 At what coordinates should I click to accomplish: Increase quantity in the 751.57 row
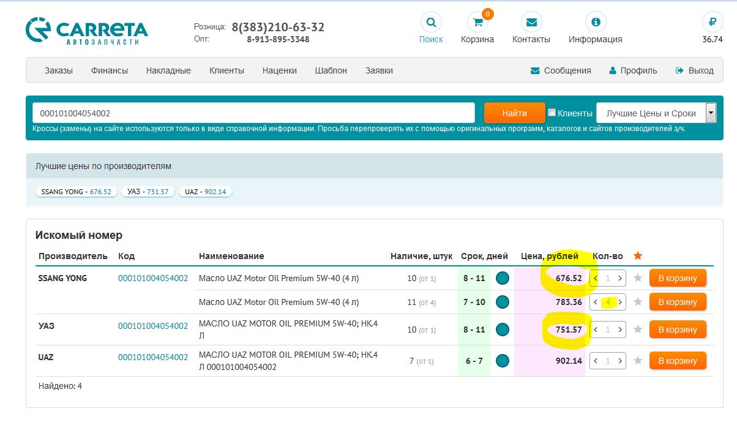pos(620,330)
